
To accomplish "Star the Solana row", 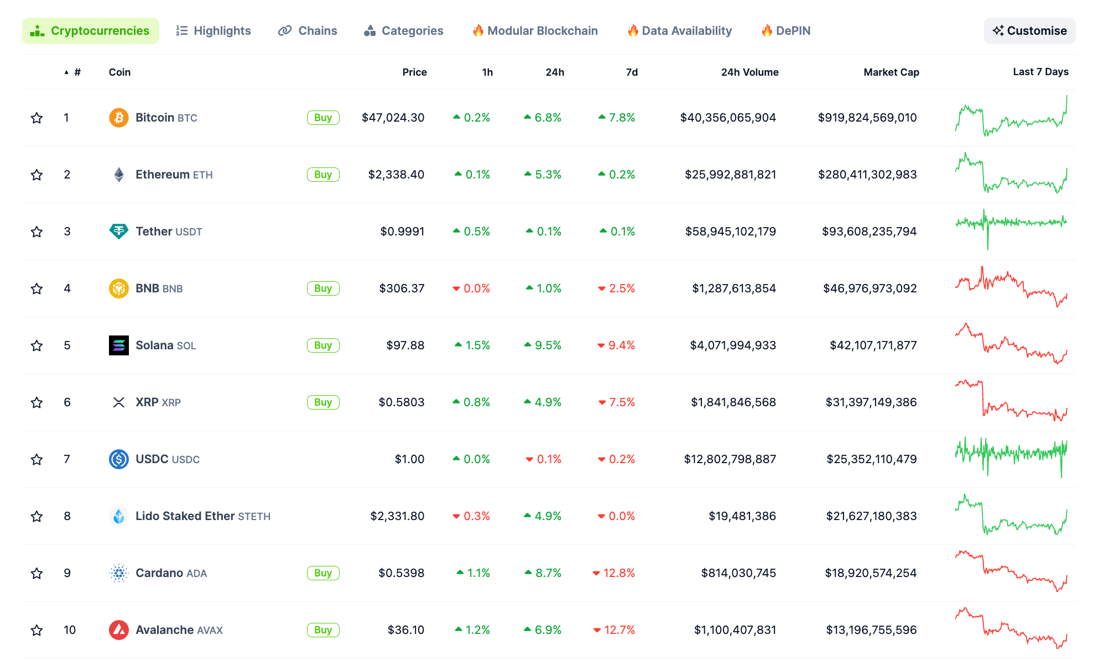I will pos(37,345).
